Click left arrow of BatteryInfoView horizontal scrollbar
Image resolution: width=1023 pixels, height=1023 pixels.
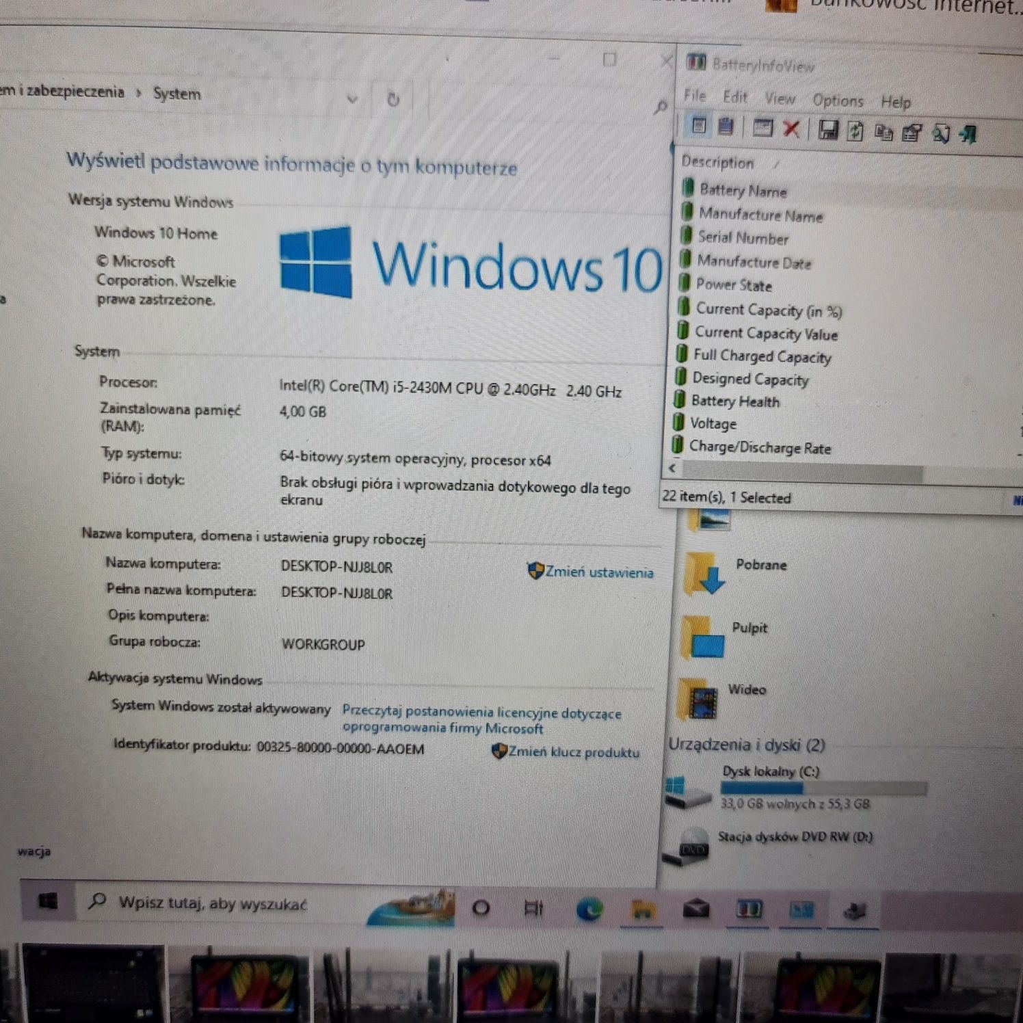pos(672,468)
